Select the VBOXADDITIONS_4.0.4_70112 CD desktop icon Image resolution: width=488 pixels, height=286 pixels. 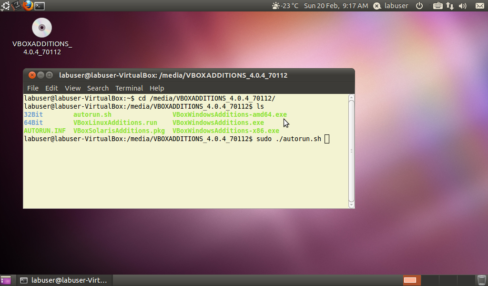42,36
